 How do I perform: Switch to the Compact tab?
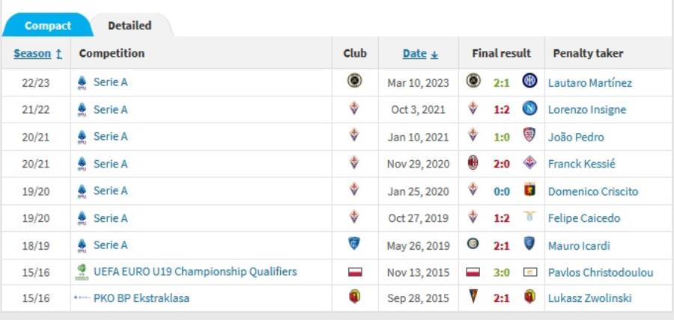[x=47, y=25]
